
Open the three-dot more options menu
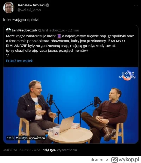[x=136, y=5]
